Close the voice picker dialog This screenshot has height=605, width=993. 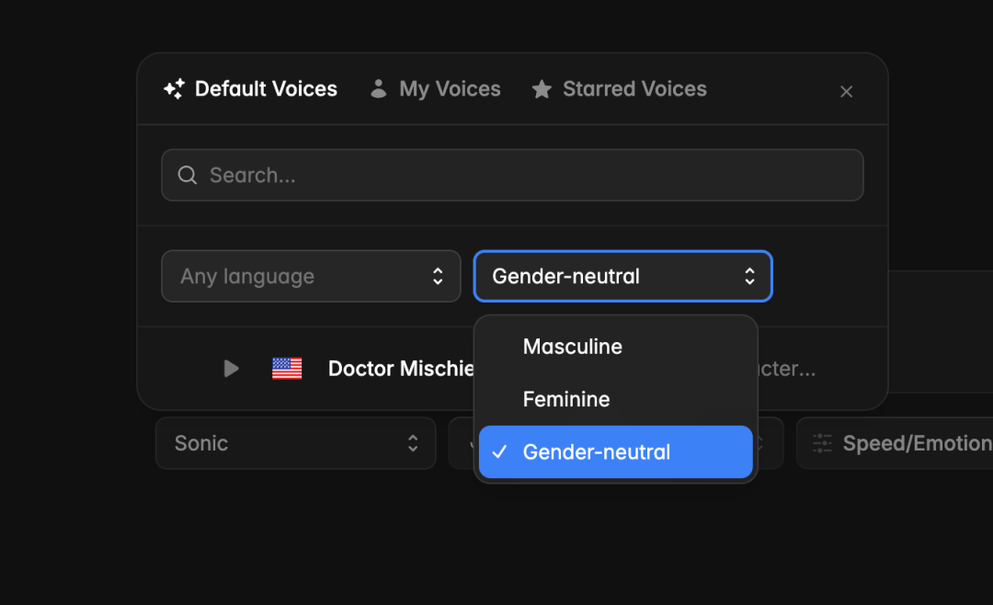(x=847, y=92)
